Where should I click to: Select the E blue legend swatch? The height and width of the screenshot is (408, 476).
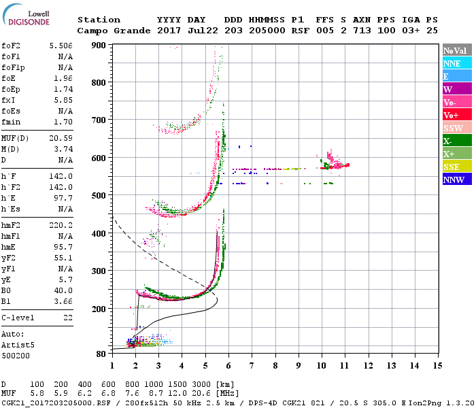point(457,76)
